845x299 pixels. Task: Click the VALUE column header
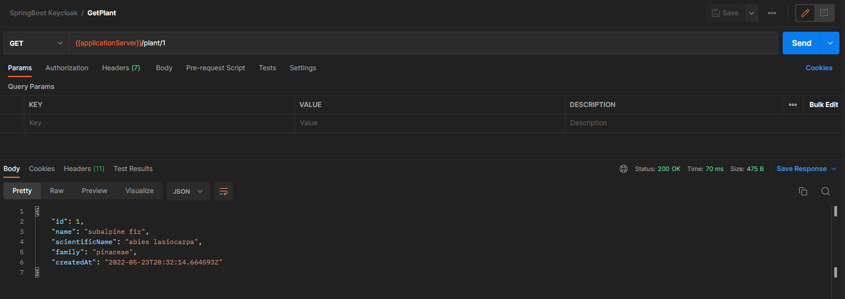point(310,105)
